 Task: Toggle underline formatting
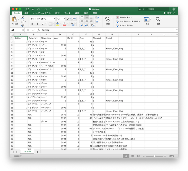coord(42,24)
